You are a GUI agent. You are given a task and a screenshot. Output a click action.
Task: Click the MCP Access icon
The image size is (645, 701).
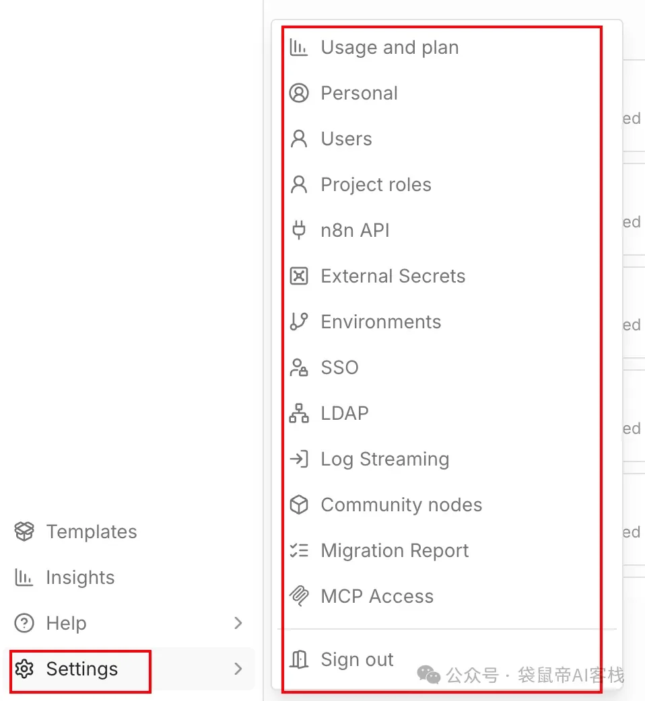coord(299,597)
